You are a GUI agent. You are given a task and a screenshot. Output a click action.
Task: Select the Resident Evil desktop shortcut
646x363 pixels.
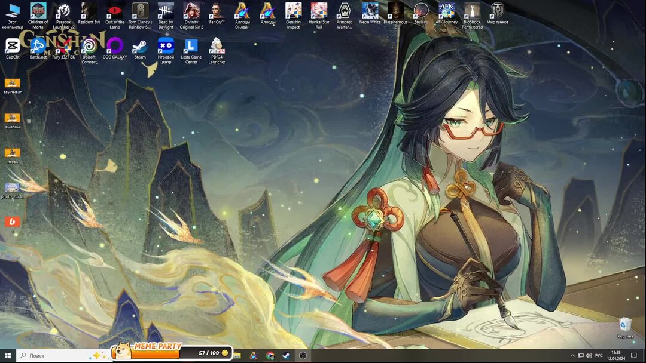click(x=89, y=14)
